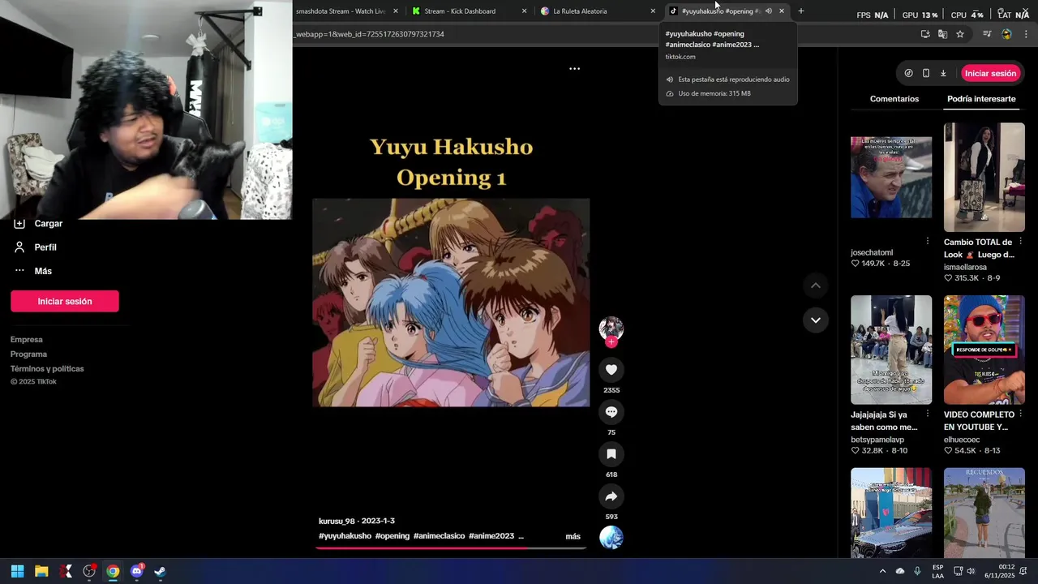Screen dimensions: 1038x584
Task: Open volume control in system tray
Action: [x=971, y=571]
